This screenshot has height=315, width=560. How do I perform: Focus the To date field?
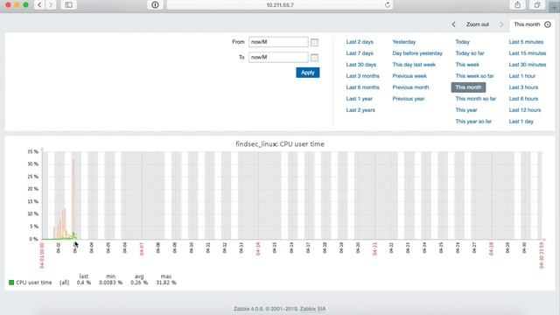click(x=278, y=57)
